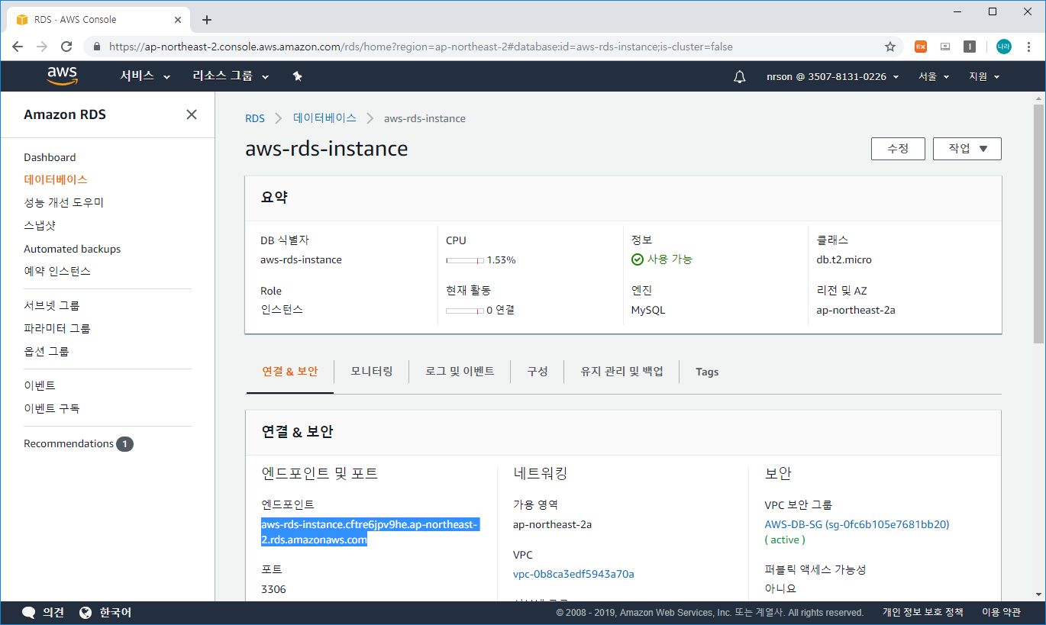The image size is (1046, 625).
Task: Open 옵션 그룹 in sidebar
Action: click(x=47, y=351)
